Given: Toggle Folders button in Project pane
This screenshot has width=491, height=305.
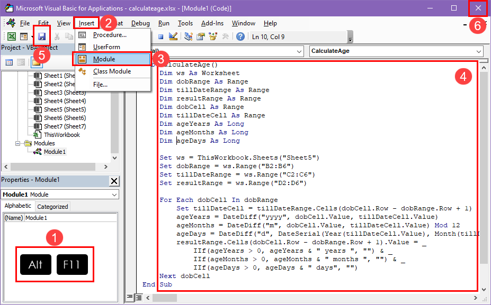Looking at the screenshot, I should click(x=37, y=62).
